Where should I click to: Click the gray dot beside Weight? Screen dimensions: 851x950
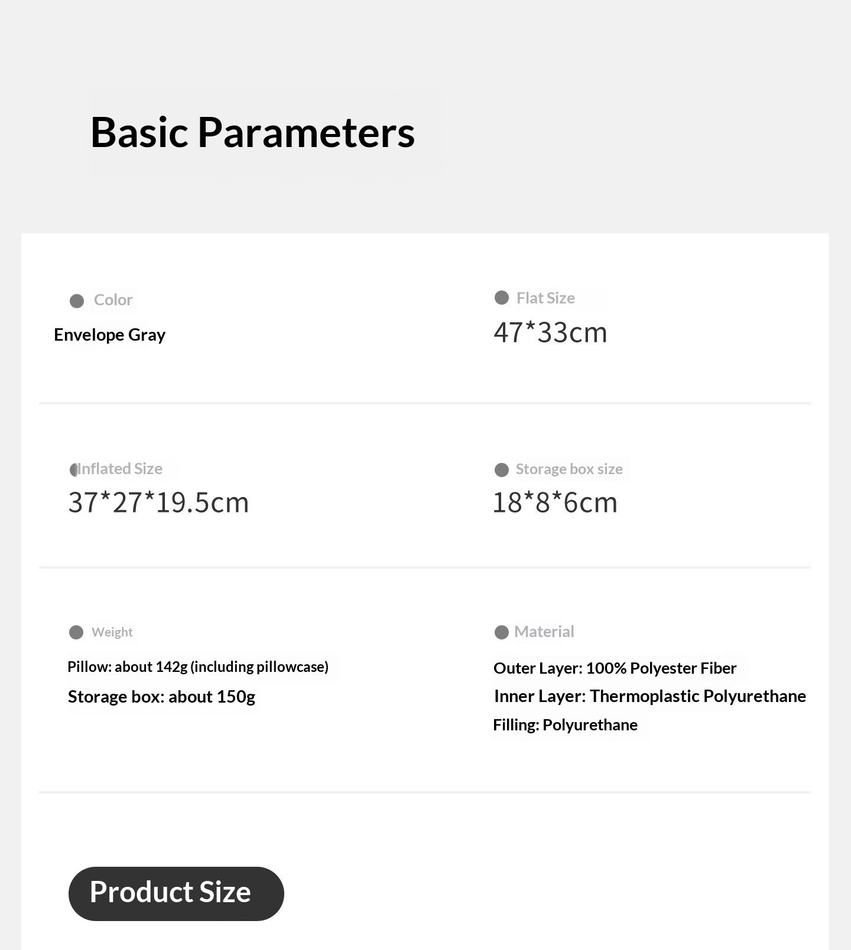coord(76,632)
